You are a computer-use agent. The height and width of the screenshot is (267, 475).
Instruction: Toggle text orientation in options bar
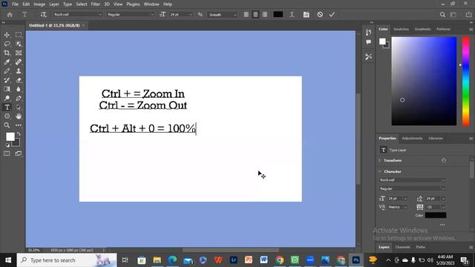pos(43,15)
